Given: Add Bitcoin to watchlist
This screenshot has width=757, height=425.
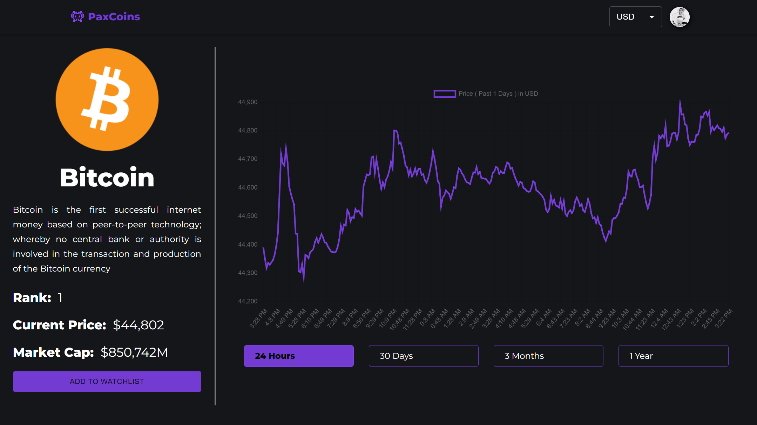Looking at the screenshot, I should (x=107, y=381).
